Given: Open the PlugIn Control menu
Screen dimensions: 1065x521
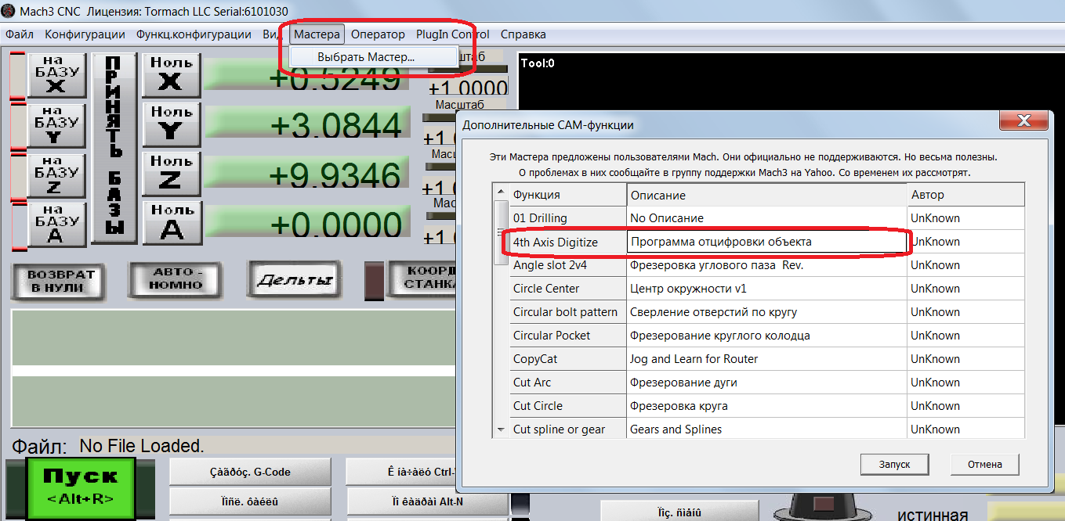Looking at the screenshot, I should pyautogui.click(x=453, y=34).
